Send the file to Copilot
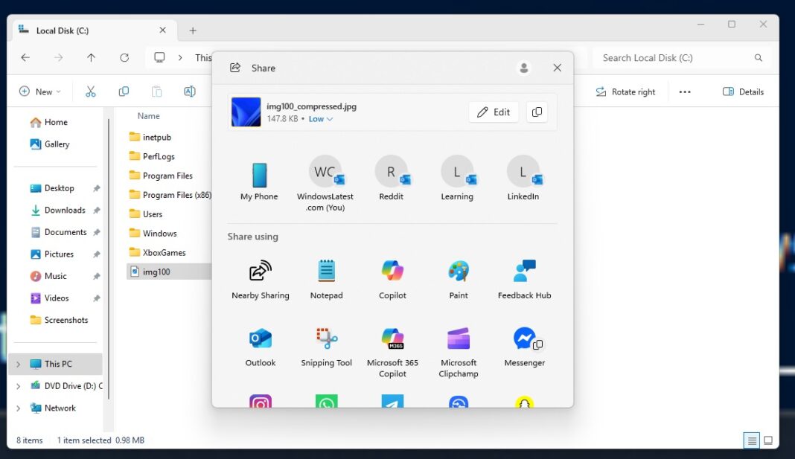Screen dimensions: 795x459 click(392, 272)
